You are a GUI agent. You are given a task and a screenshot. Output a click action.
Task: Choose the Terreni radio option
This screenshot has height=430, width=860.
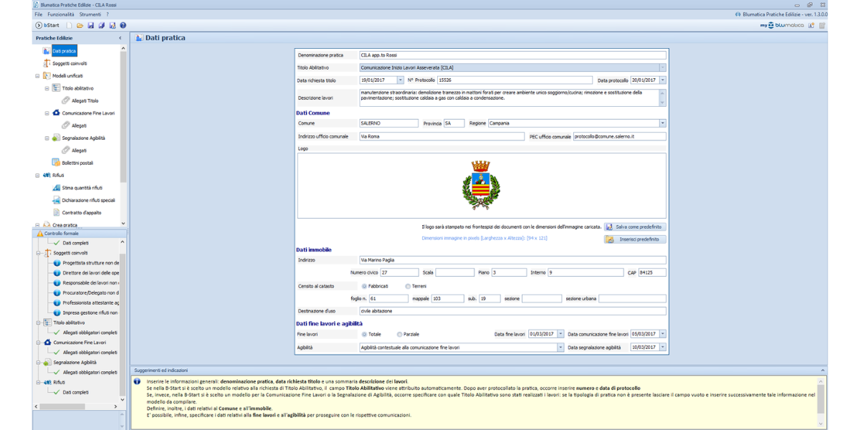[408, 286]
